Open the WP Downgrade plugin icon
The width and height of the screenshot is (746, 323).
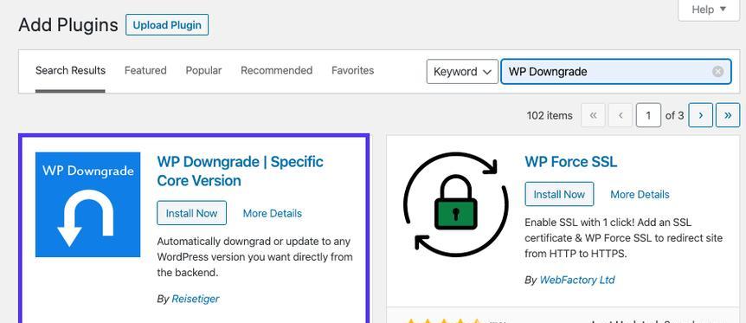point(87,204)
